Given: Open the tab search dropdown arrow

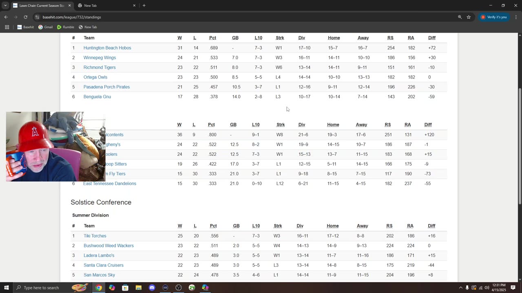Looking at the screenshot, I should click(x=5, y=5).
